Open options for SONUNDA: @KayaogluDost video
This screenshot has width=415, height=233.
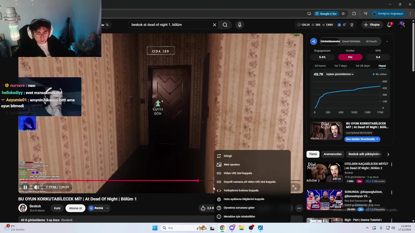(392, 192)
